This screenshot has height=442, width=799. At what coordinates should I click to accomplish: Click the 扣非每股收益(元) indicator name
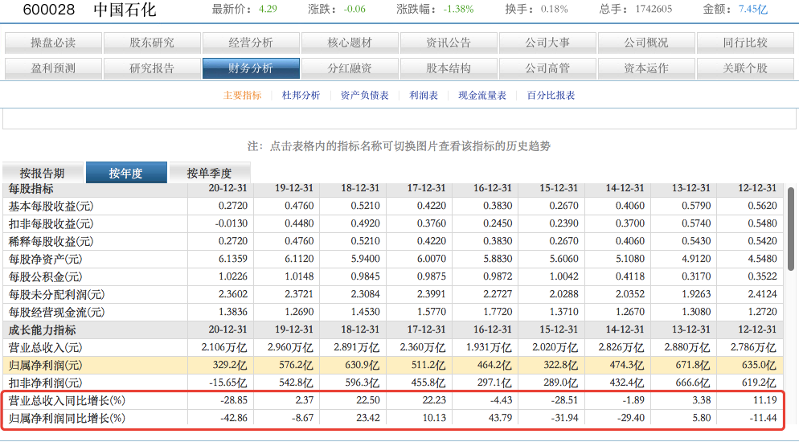pyautogui.click(x=51, y=224)
